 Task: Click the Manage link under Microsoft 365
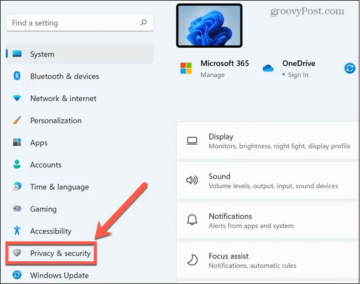212,75
